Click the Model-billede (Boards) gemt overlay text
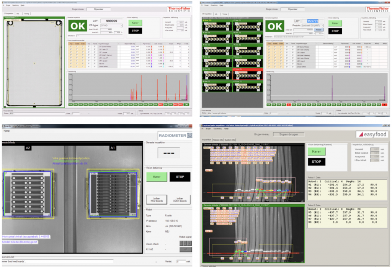392x267 pixels. click(x=20, y=242)
